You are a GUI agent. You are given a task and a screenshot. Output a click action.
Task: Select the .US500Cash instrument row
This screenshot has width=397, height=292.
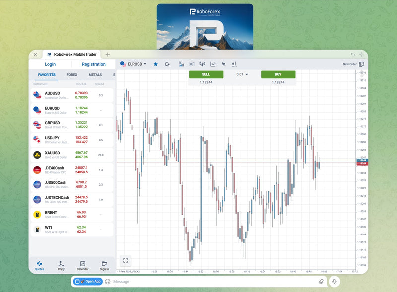pyautogui.click(x=72, y=185)
